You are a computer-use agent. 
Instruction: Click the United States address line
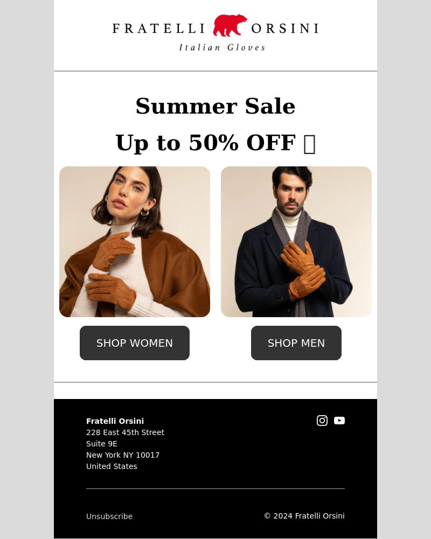[x=112, y=466]
